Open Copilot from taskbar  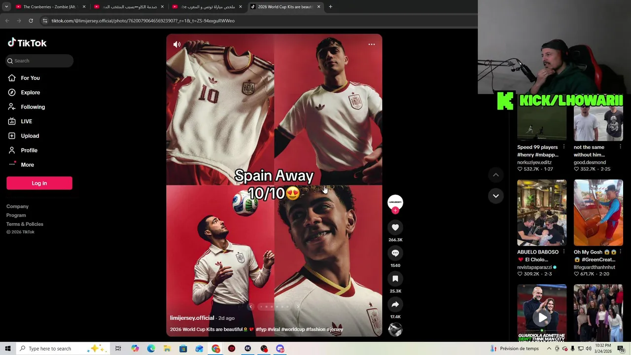[135, 349]
